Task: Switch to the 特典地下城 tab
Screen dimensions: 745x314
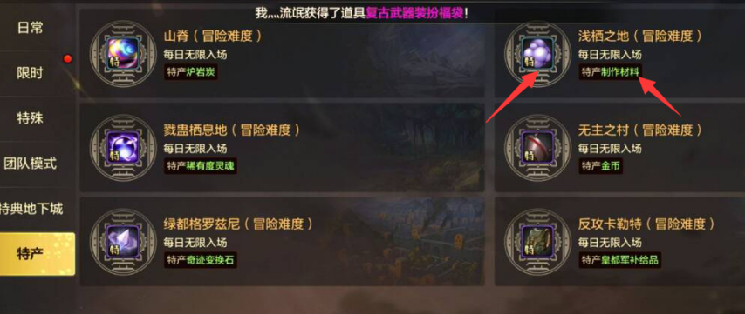Action: point(31,209)
